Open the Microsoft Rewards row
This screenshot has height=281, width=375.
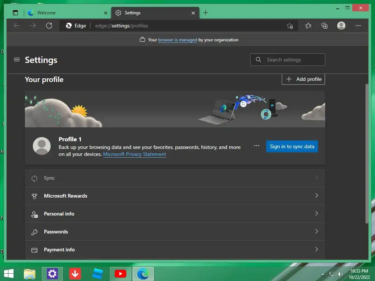[x=175, y=196]
